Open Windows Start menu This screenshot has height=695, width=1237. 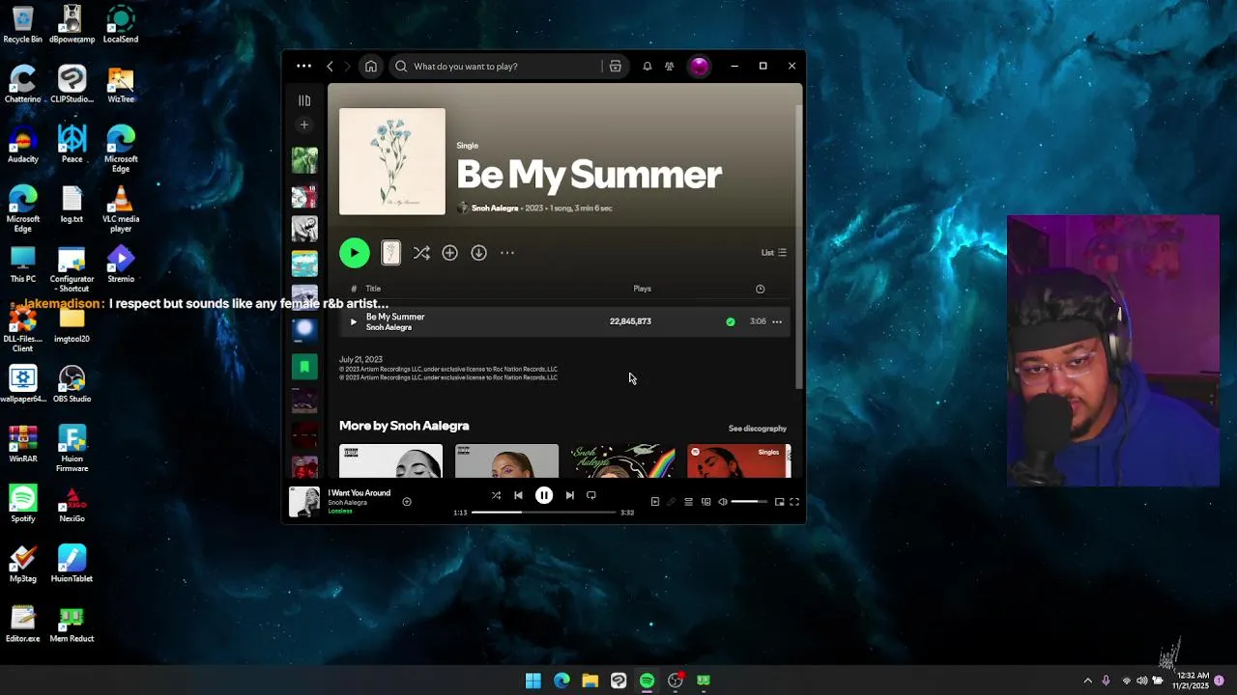[532, 681]
